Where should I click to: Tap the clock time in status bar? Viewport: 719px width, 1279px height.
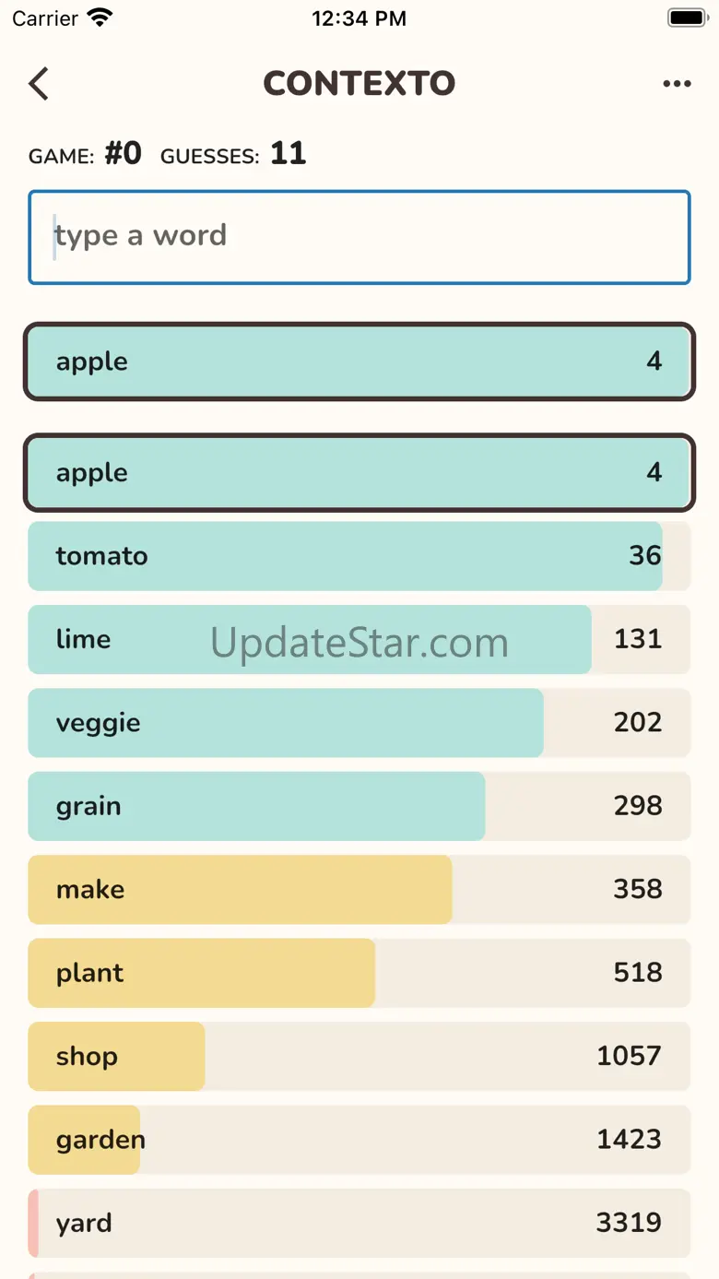[x=359, y=18]
